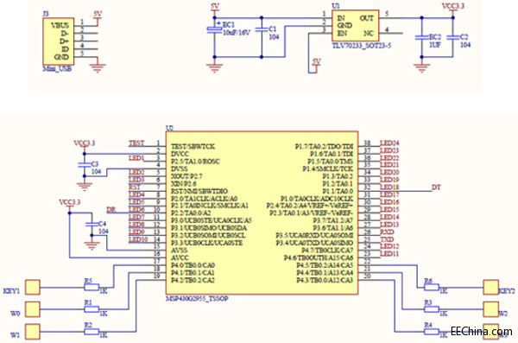Select decoupling capacitor C3
The width and height of the screenshot is (518, 343).
point(85,164)
